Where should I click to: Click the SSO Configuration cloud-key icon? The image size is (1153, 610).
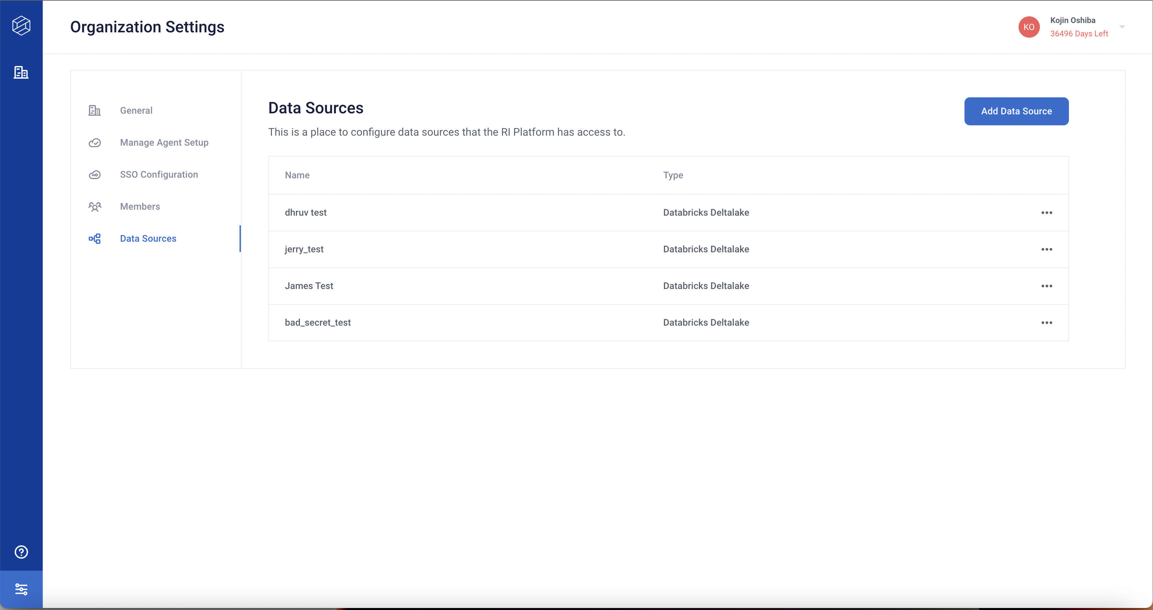click(x=94, y=174)
